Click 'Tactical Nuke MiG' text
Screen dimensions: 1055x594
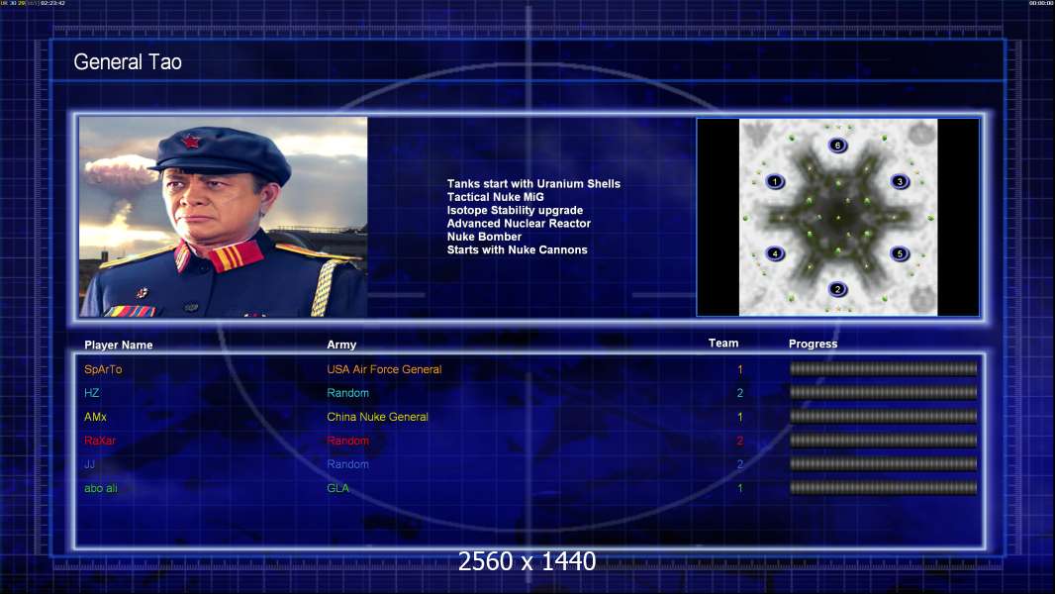coord(495,197)
